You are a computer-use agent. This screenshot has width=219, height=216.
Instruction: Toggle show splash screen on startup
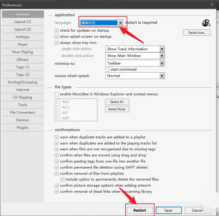(57, 37)
